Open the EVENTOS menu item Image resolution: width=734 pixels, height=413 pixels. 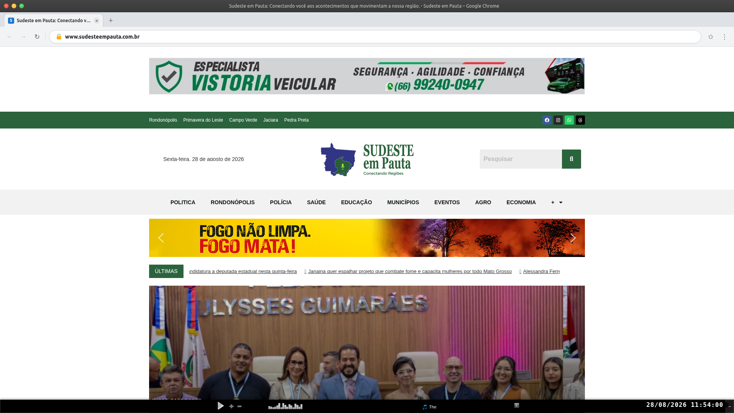[x=447, y=202]
